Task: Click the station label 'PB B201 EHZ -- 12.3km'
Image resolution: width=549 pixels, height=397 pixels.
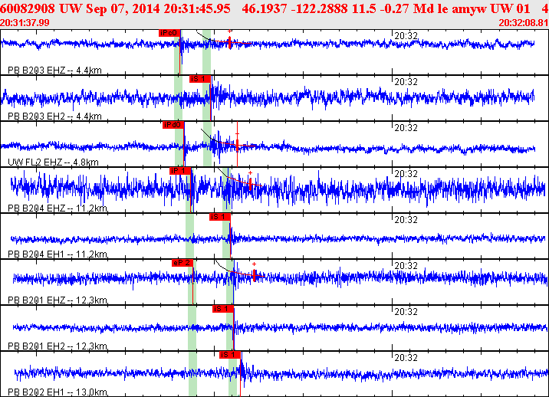Action: (58, 300)
